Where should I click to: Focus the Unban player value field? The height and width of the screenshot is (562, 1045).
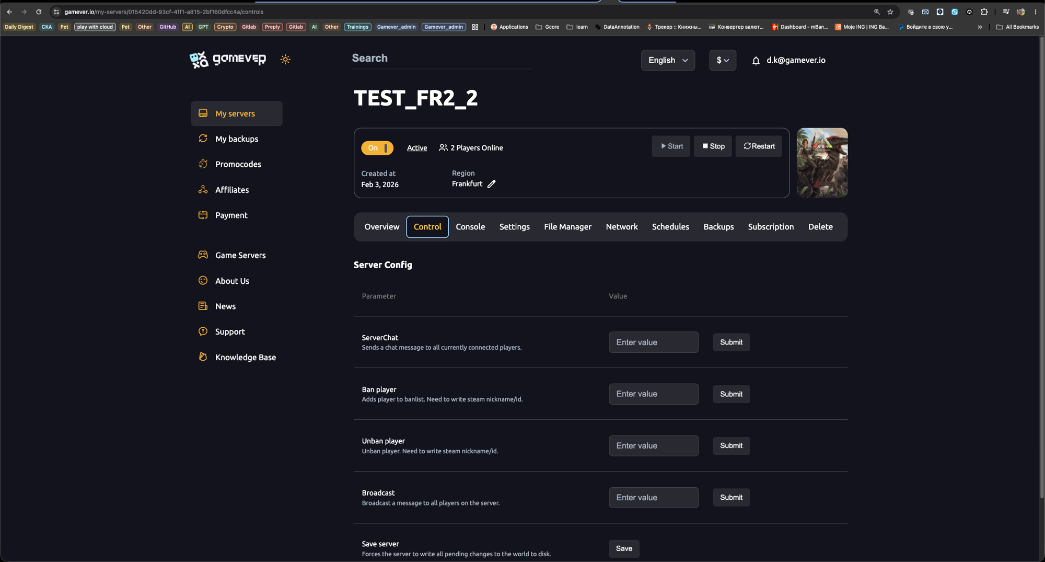pyautogui.click(x=654, y=446)
